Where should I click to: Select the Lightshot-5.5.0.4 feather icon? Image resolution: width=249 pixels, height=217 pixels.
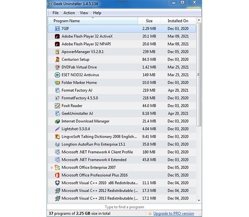(57, 129)
